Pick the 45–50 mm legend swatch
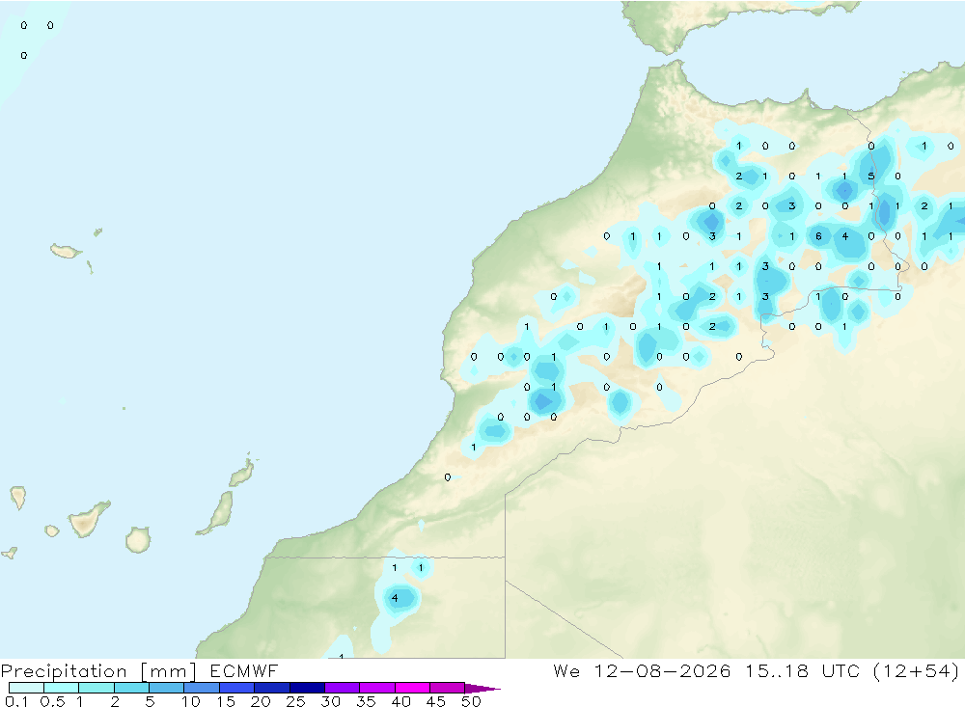The image size is (965, 707). [x=447, y=688]
